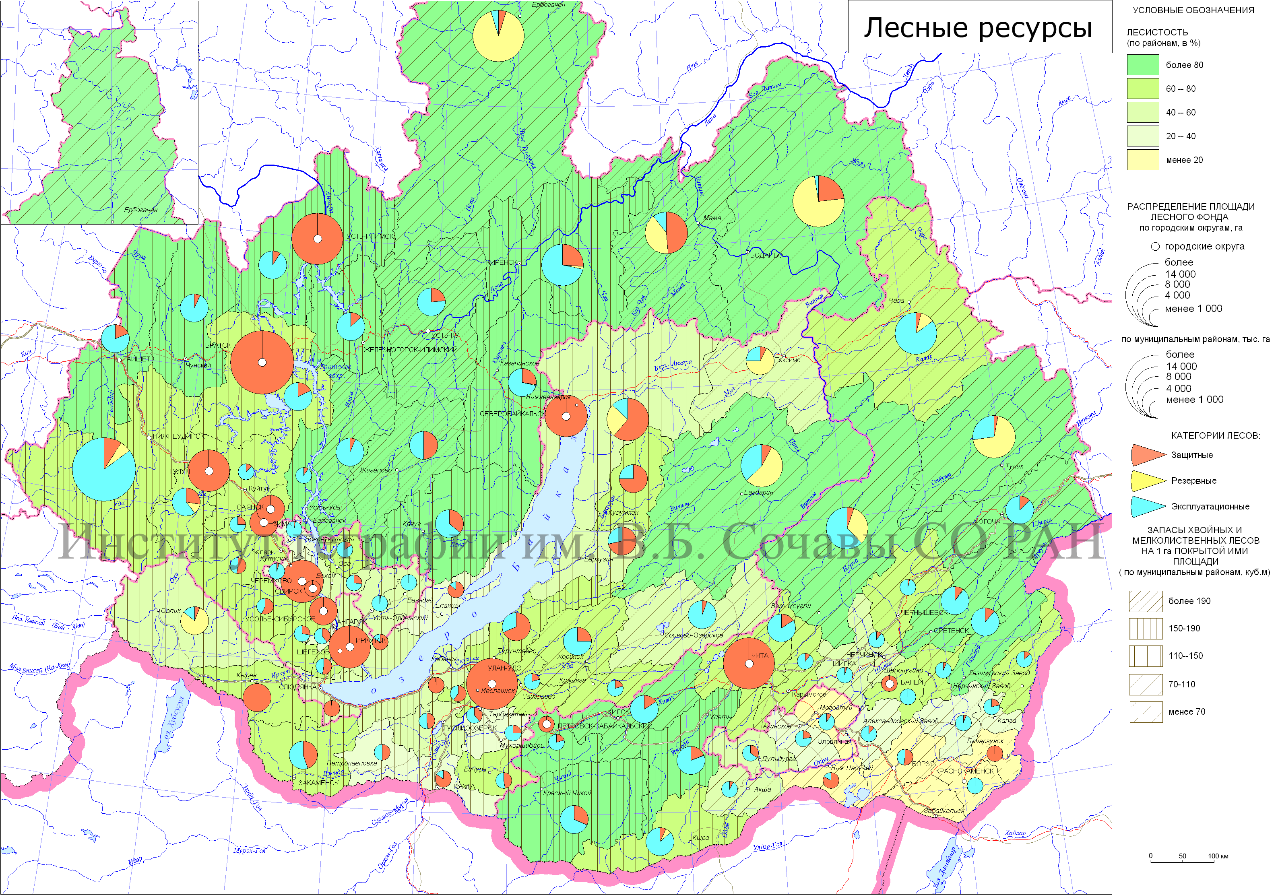Screen dimensions: 1278x895
Task: Click the 'МОГОЧА' town label
Action: (986, 522)
